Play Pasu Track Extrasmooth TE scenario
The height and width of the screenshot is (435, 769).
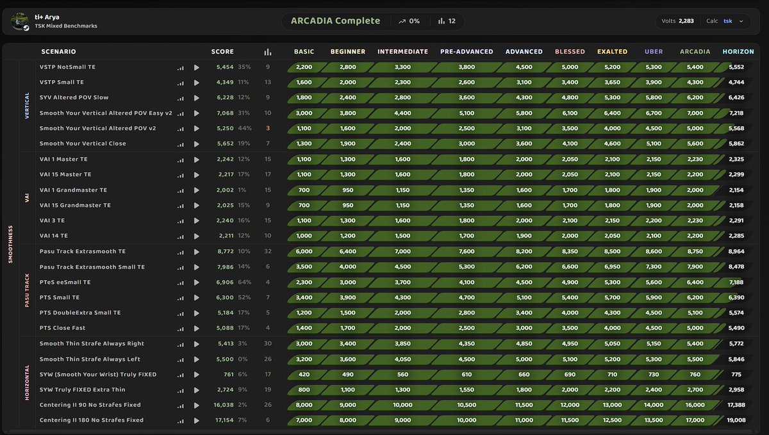[196, 252]
